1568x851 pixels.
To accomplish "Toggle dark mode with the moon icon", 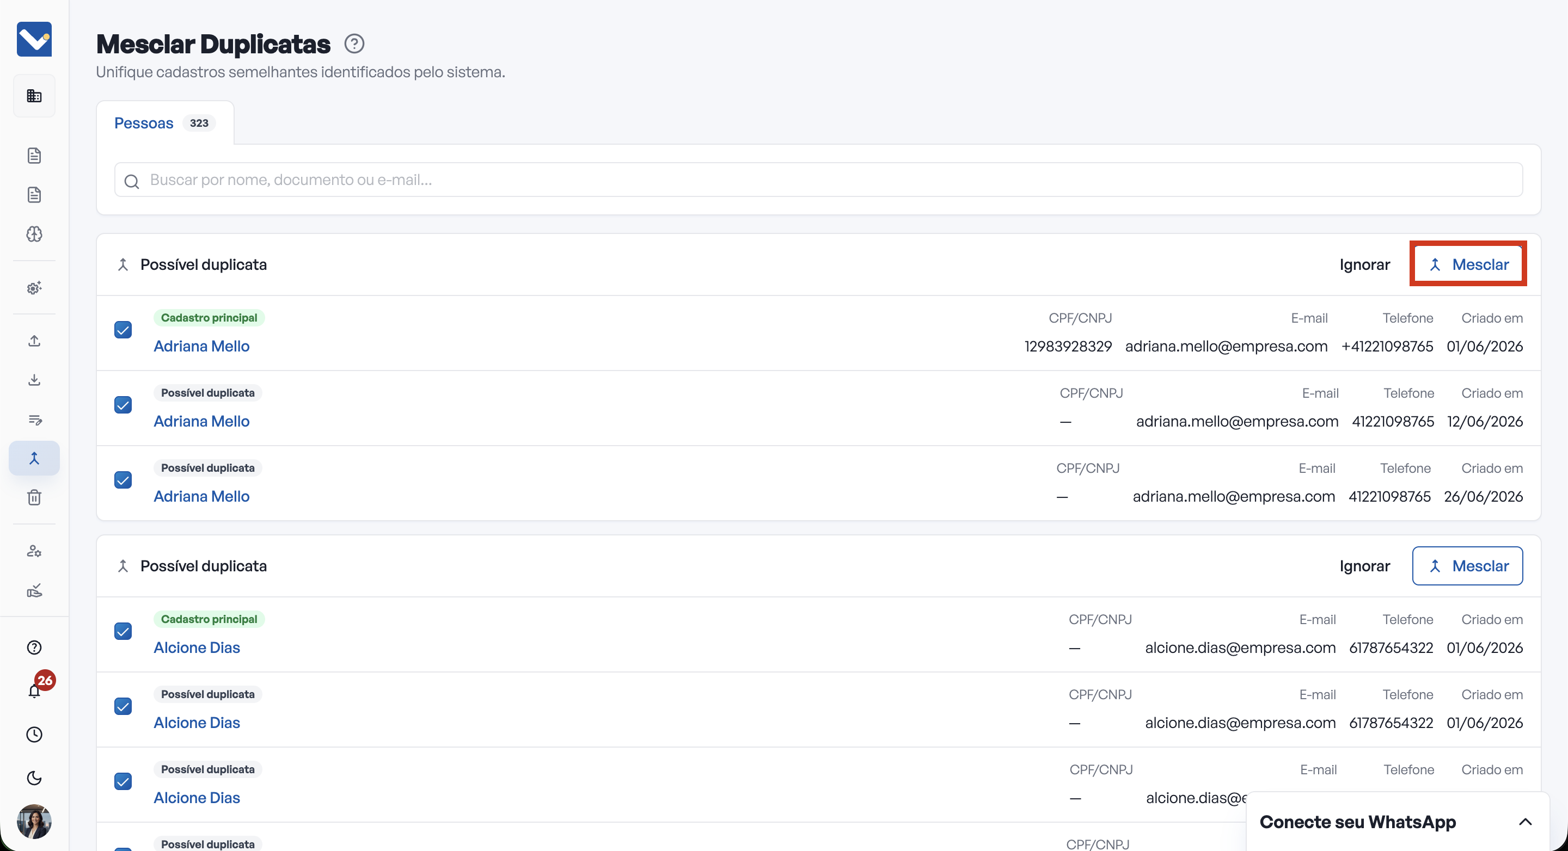I will [x=34, y=778].
